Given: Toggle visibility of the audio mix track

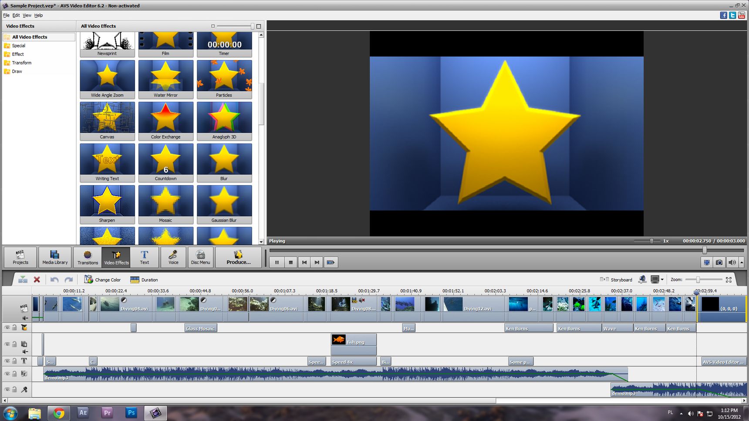Looking at the screenshot, I should point(7,374).
